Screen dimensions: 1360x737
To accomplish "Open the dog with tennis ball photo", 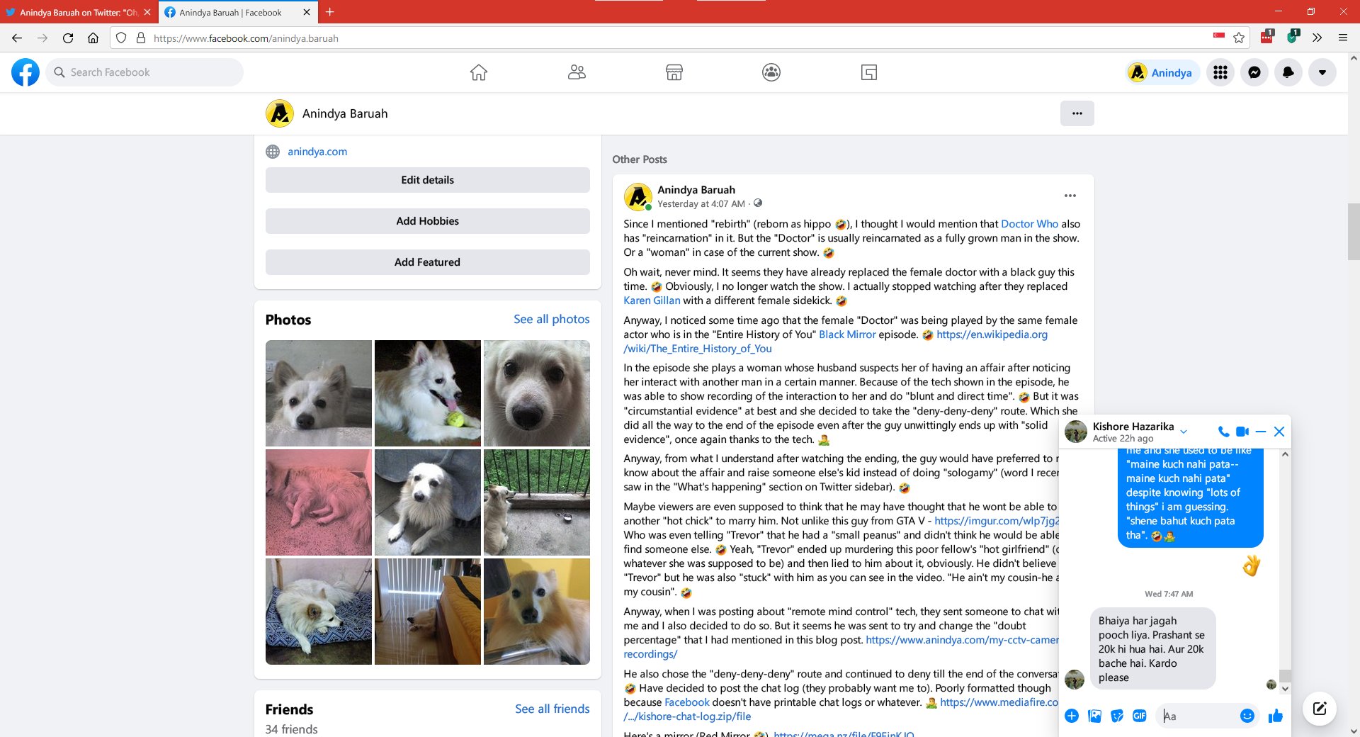I will [428, 393].
